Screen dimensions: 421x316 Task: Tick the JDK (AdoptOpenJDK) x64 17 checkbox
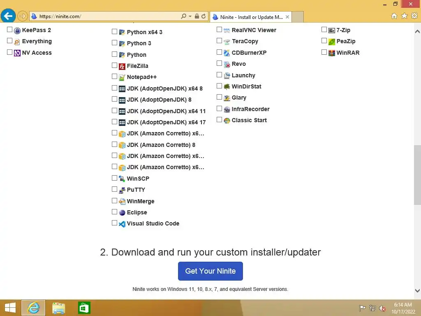(114, 122)
